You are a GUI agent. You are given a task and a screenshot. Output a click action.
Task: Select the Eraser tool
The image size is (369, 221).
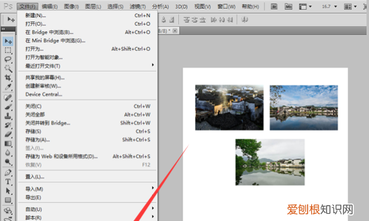[8, 134]
